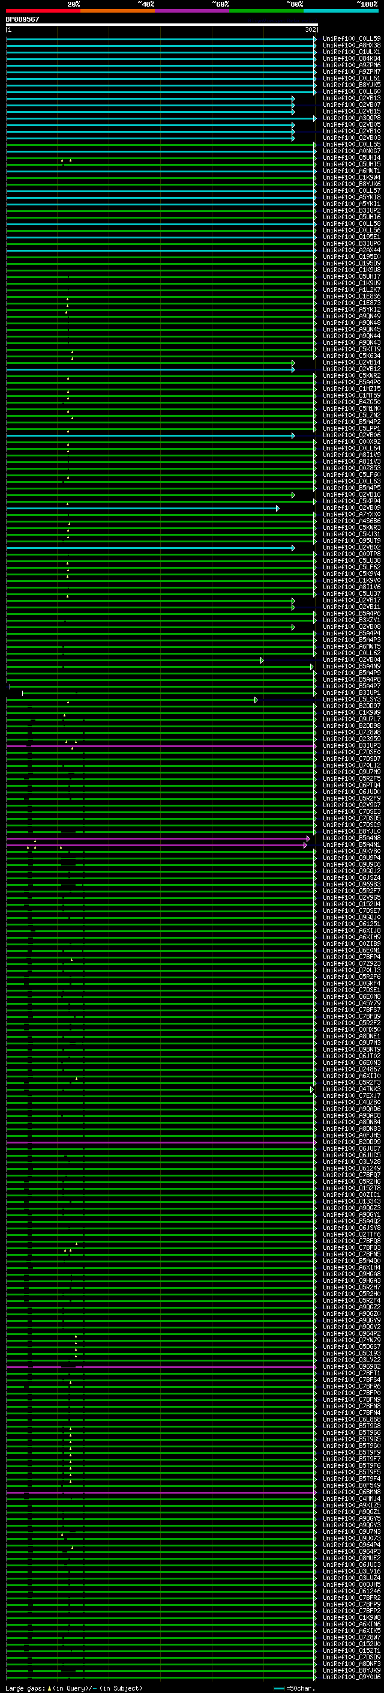Select label UniRef100_A7YXX0
Viewport: 384px width, 1693px height.
351,515
